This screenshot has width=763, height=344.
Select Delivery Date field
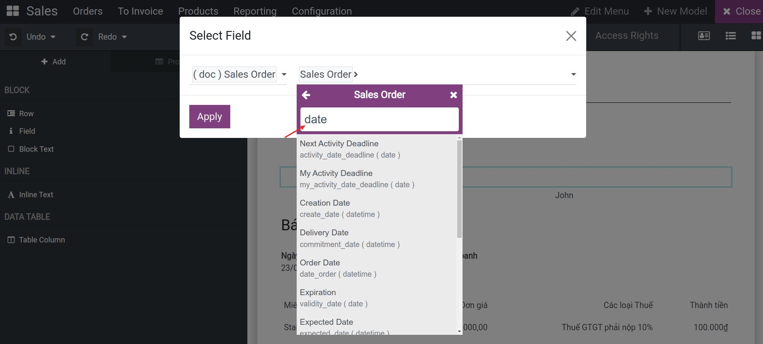[x=376, y=238]
